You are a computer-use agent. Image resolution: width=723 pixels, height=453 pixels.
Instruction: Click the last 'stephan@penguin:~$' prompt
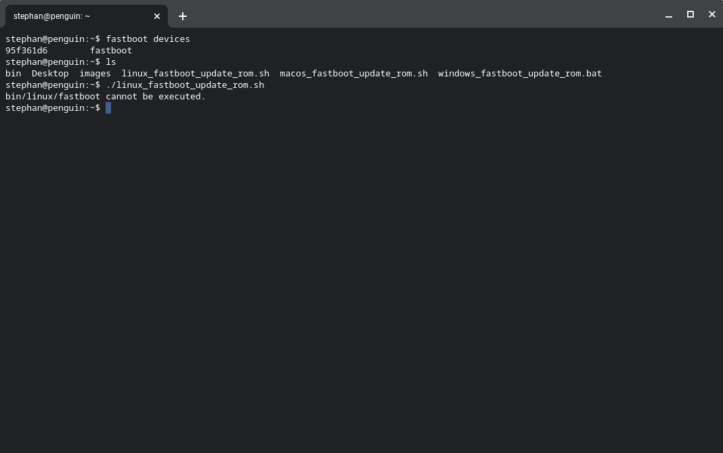52,108
